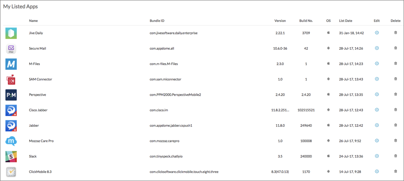This screenshot has width=404, height=181.
Task: Click the trash icon for Secure Mail
Action: coord(395,48)
